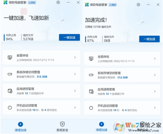Open 开机启动项管理 title in right window

(x=108, y=106)
